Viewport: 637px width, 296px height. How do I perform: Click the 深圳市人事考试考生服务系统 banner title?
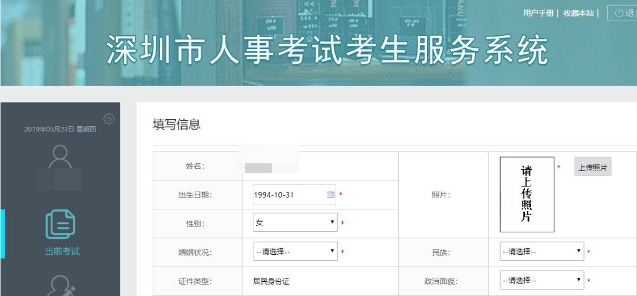(327, 50)
